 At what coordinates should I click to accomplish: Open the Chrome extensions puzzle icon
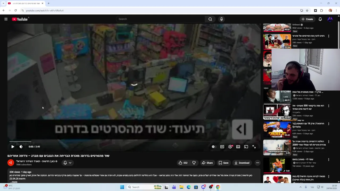click(x=322, y=11)
